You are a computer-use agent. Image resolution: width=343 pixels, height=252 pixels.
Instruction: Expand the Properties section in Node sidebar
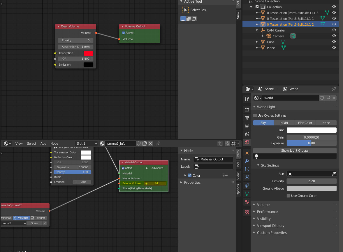[x=192, y=183]
